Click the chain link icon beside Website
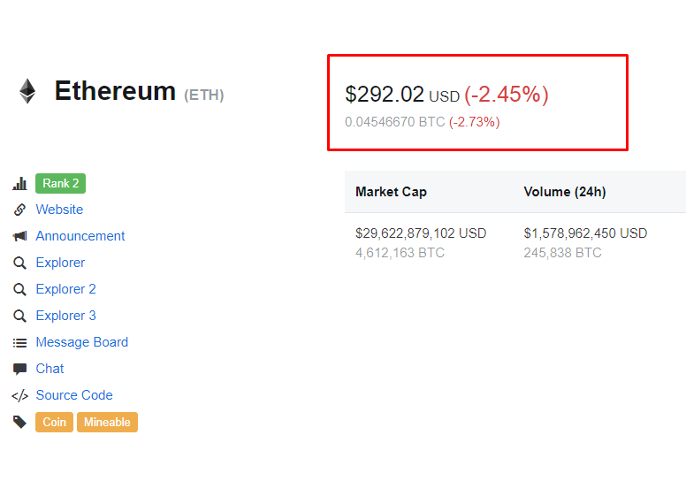The width and height of the screenshot is (686, 481). coord(19,210)
